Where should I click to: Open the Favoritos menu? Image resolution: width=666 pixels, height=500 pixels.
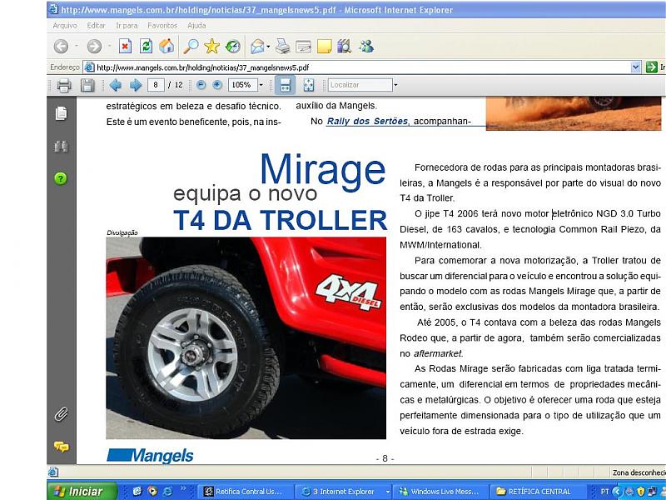162,26
